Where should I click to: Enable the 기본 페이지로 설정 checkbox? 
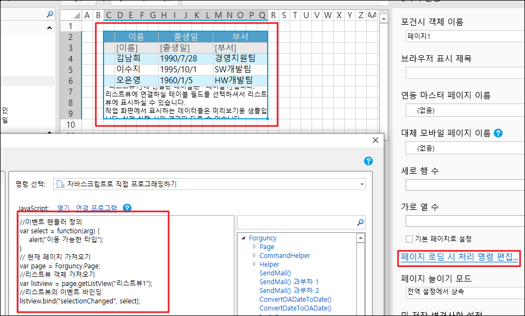[x=409, y=239]
